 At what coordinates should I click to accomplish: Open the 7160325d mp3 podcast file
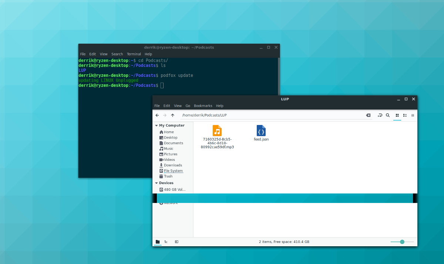pyautogui.click(x=217, y=131)
